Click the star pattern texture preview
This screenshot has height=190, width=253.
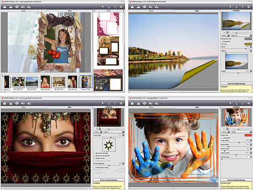tap(109, 145)
